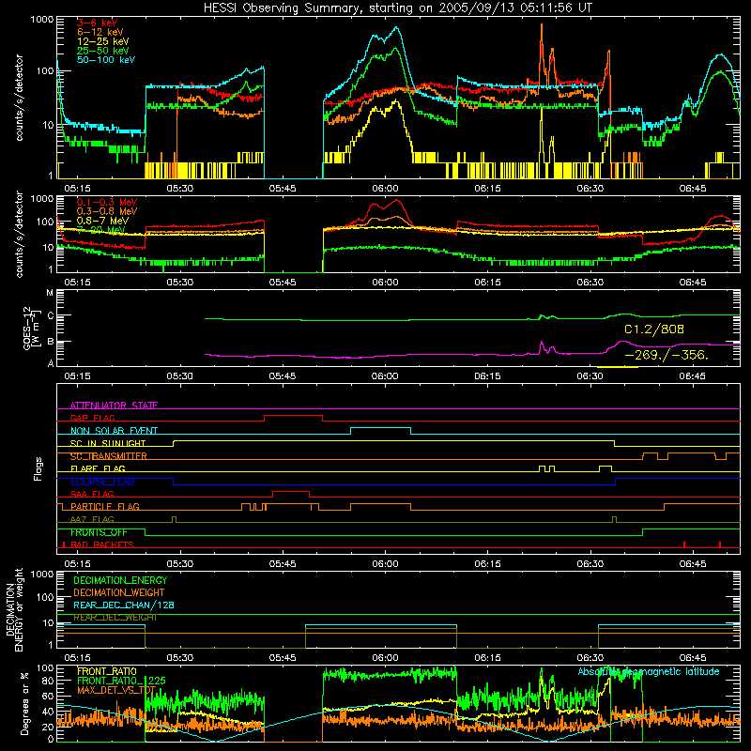Click the yellow flare interval bar under GOES plot
The width and height of the screenshot is (751, 751).
point(618,367)
